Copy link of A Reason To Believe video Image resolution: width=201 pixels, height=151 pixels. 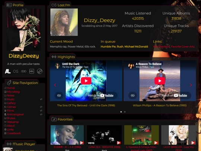click(133, 95)
